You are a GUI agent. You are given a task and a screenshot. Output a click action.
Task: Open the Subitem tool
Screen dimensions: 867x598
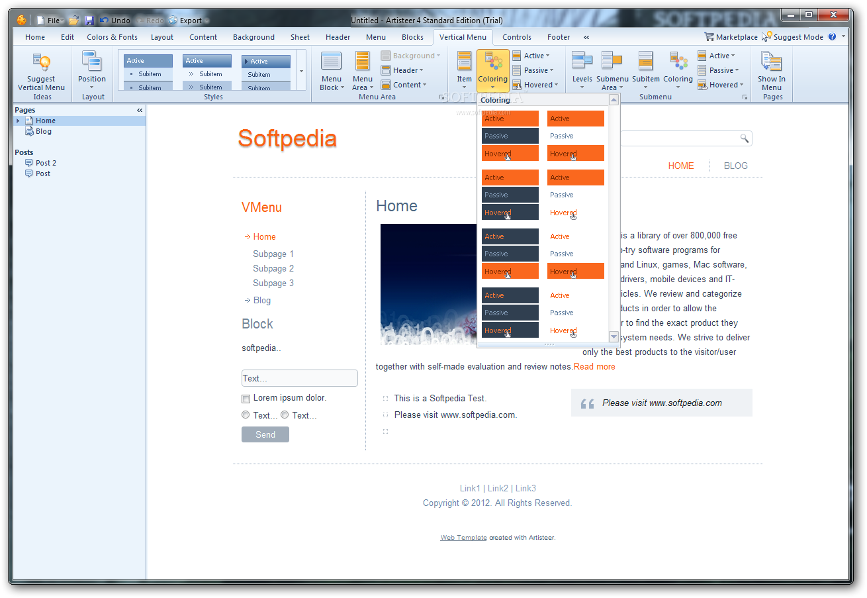(x=645, y=70)
